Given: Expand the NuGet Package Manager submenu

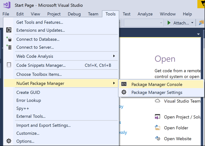Looking at the screenshot, I should (x=61, y=83).
